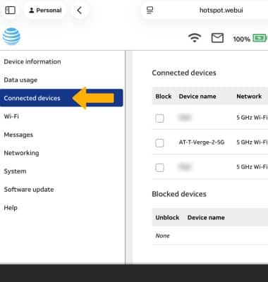
Task: Open the Software update page
Action: (x=29, y=190)
